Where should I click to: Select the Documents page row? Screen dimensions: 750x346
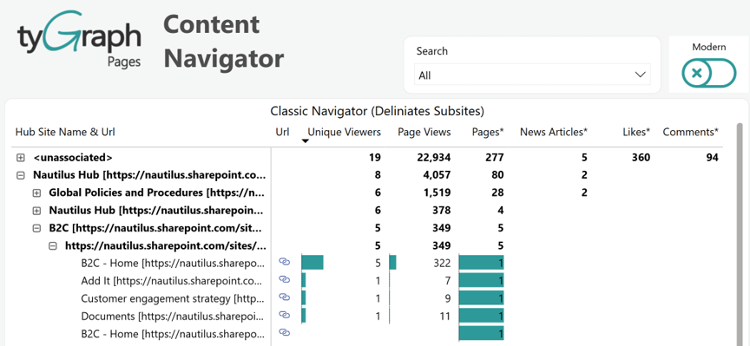tap(172, 316)
